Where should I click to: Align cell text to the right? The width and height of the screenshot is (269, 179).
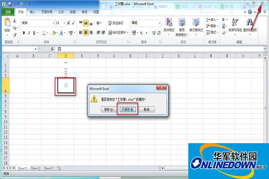pos(91,33)
